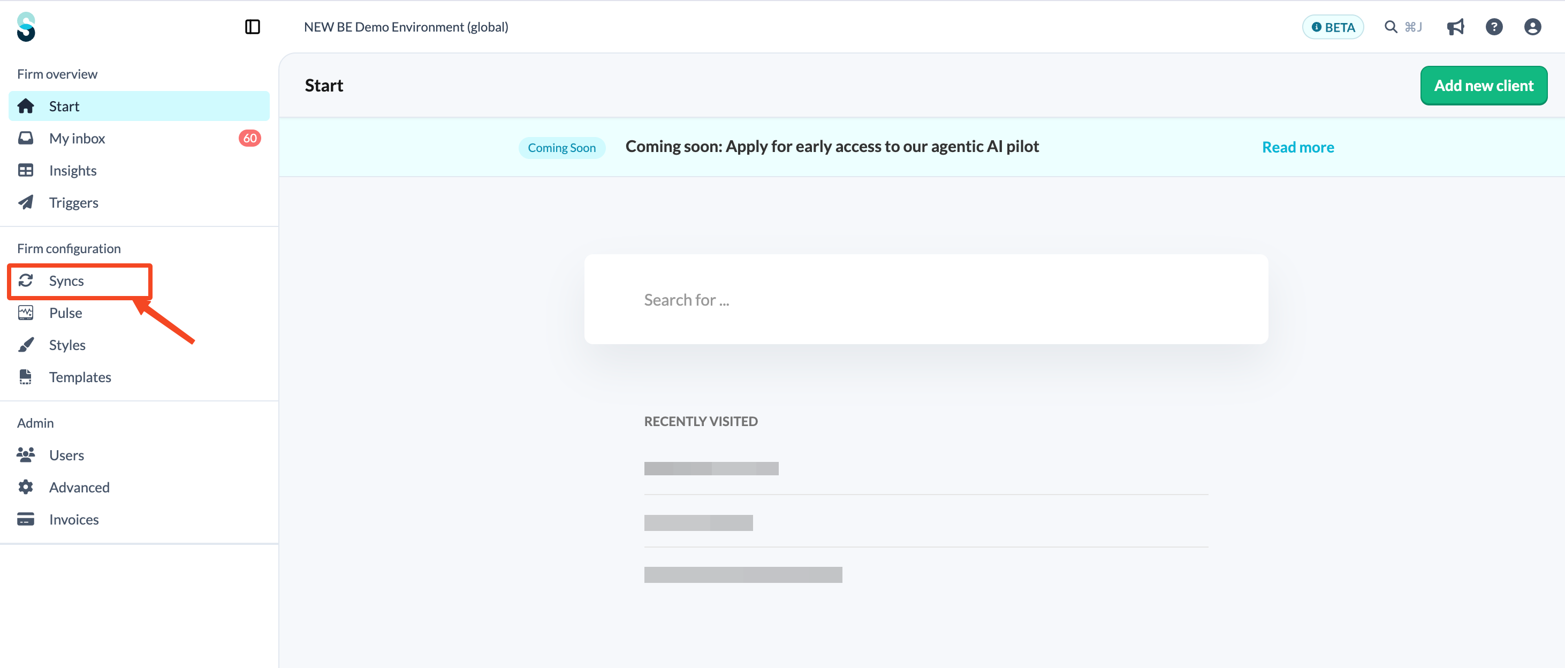The height and width of the screenshot is (668, 1565).
Task: Collapse the sidebar panel toggle icon
Action: pos(252,27)
